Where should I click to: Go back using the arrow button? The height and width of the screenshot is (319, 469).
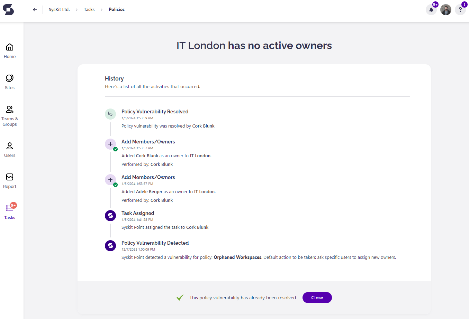[x=35, y=10]
